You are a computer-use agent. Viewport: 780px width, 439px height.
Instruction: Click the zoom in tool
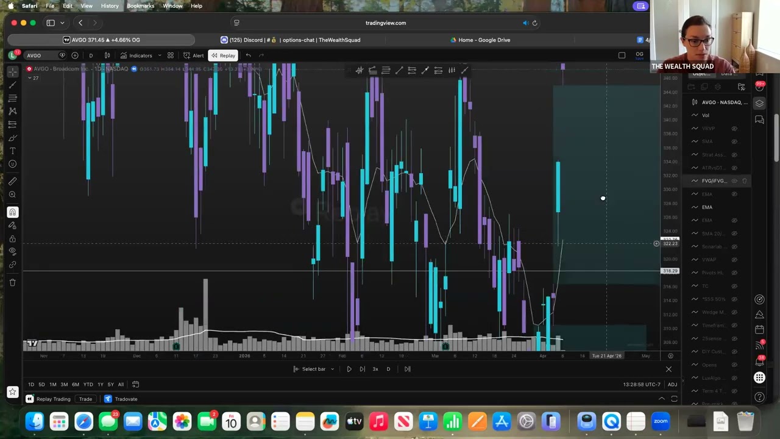tap(12, 195)
